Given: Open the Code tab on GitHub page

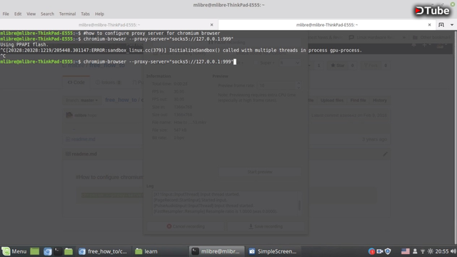Looking at the screenshot, I should point(76,83).
